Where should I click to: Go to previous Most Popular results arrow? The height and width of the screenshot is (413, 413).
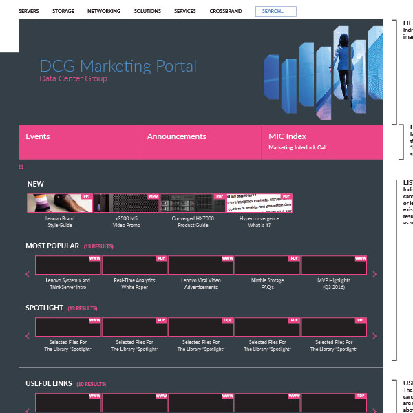click(28, 274)
